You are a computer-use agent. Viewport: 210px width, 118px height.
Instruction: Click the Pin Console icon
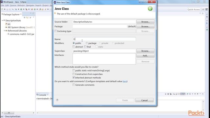pyautogui.click(x=187, y=94)
